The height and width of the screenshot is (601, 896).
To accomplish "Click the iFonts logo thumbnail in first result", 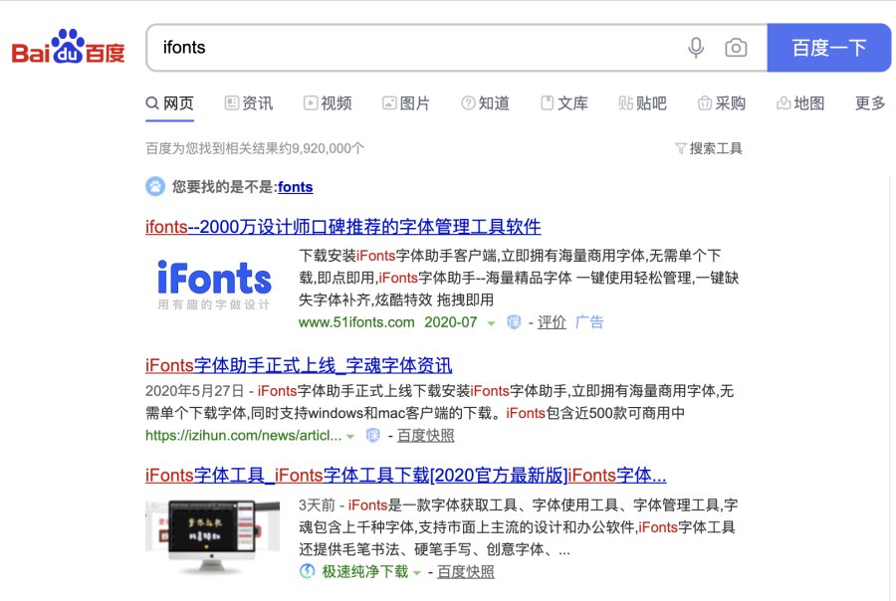I will (x=214, y=284).
